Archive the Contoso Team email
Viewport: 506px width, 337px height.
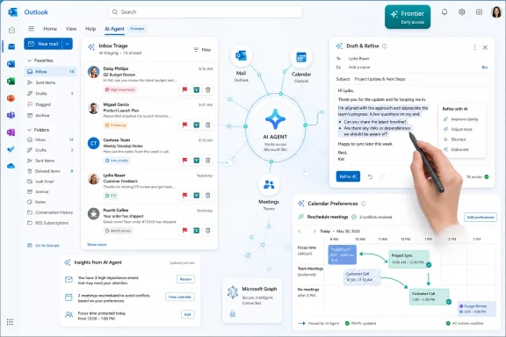[196, 160]
